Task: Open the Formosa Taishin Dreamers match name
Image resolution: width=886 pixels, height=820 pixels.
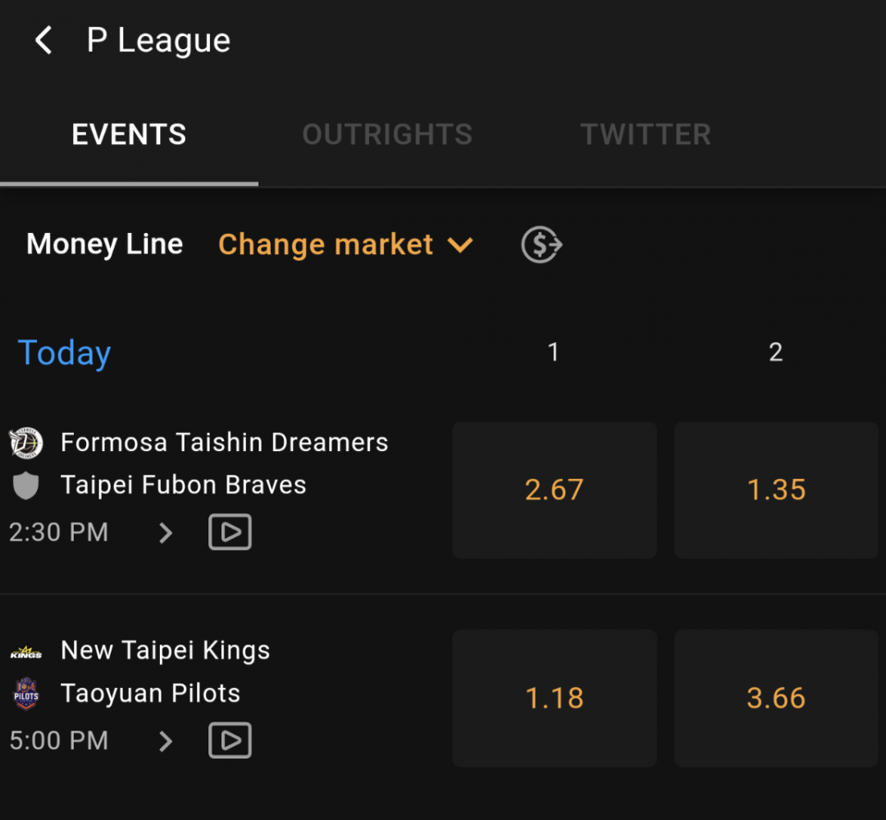Action: 224,442
